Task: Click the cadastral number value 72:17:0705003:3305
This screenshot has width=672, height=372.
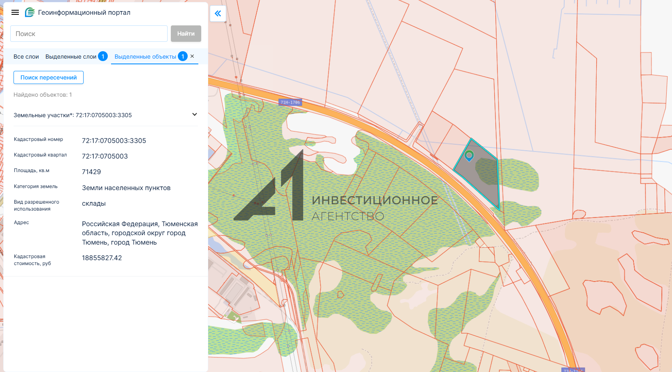Action: [114, 141]
